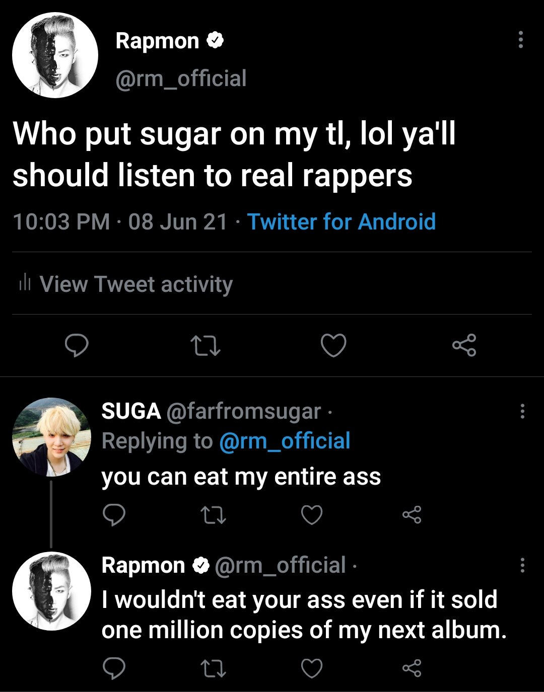
Task: Share the main Rapmon tweet
Action: pyautogui.click(x=463, y=346)
